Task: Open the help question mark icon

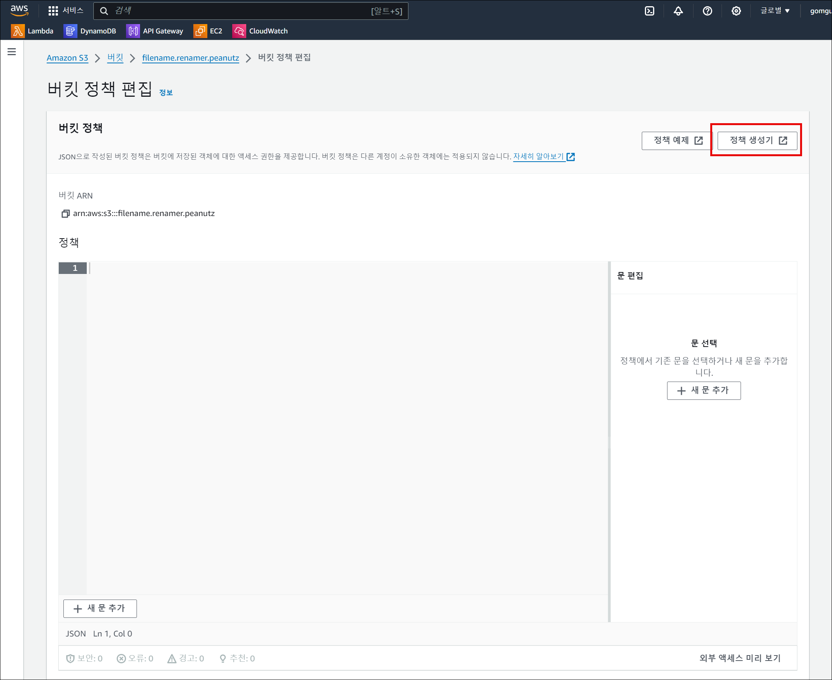Action: [x=707, y=11]
